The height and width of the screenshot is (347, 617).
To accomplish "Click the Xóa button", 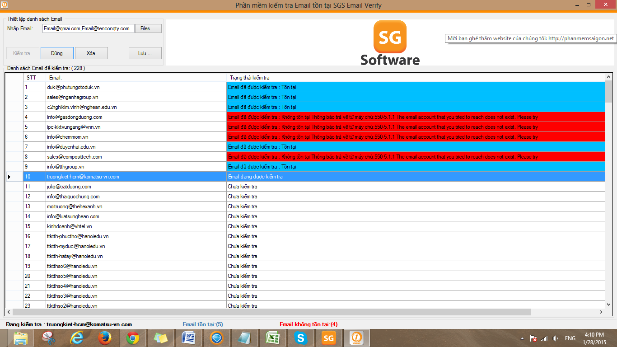I will pyautogui.click(x=91, y=53).
